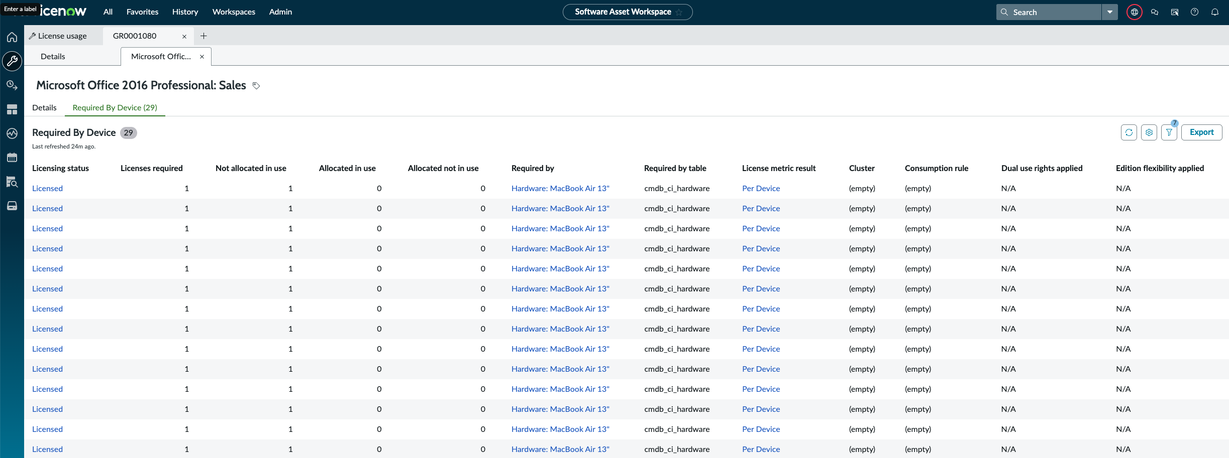Viewport: 1229px width, 458px height.
Task: Sort by Licensing status column header
Action: pyautogui.click(x=60, y=168)
